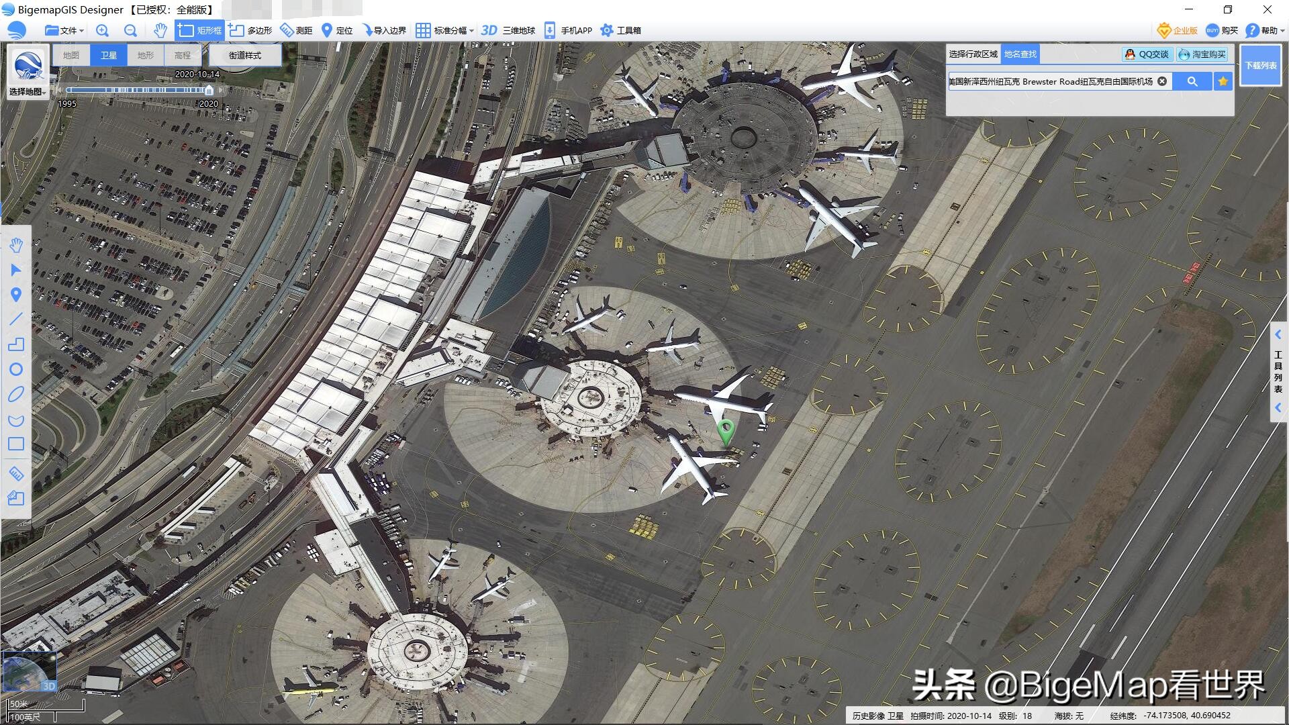Clear the search text with the X icon
Viewport: 1289px width, 725px height.
click(1162, 81)
